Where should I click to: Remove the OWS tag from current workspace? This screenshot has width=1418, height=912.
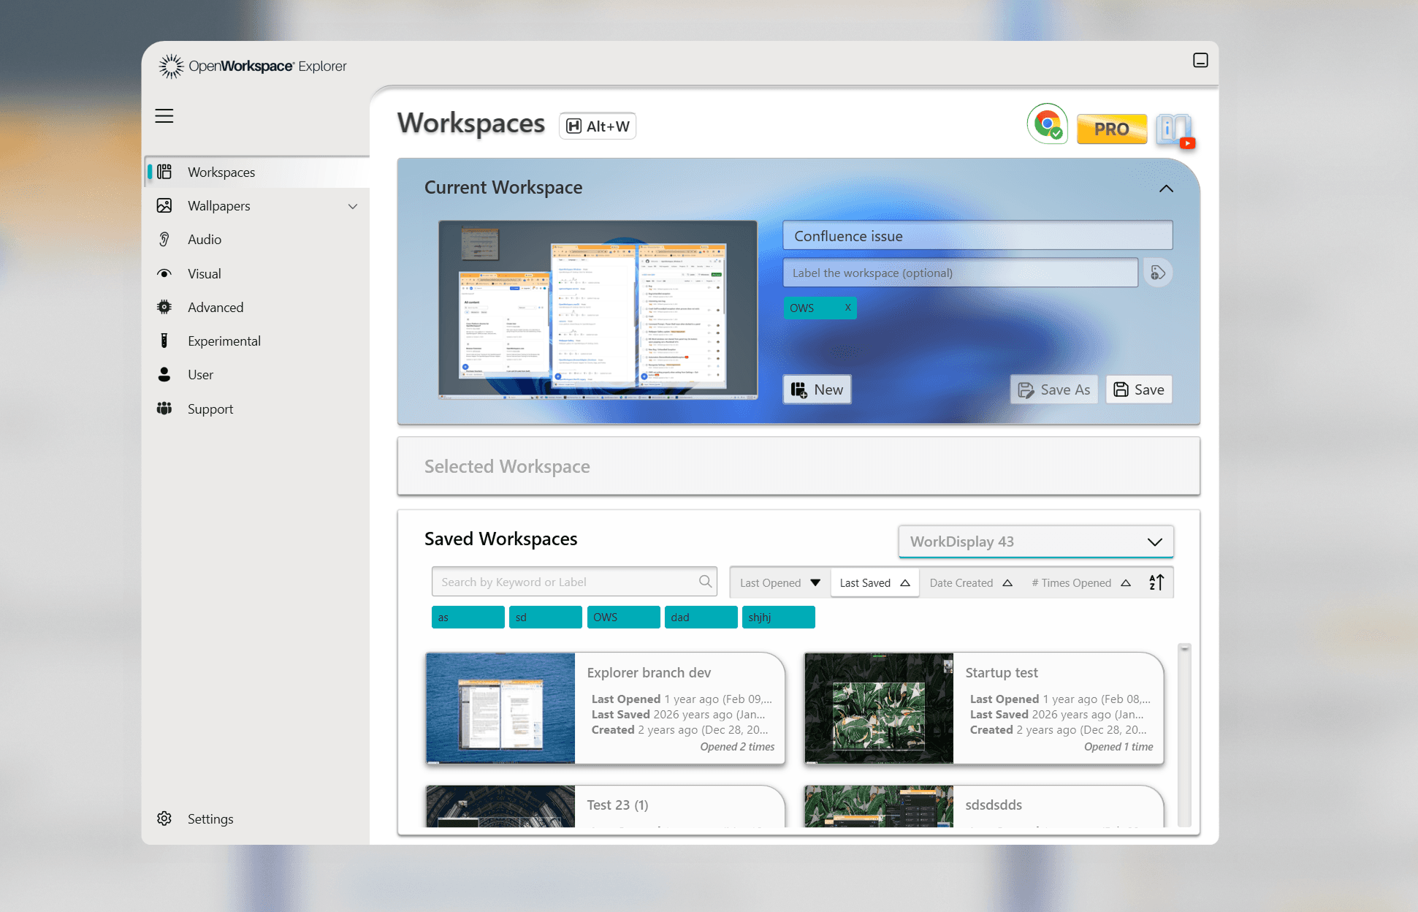(x=847, y=308)
